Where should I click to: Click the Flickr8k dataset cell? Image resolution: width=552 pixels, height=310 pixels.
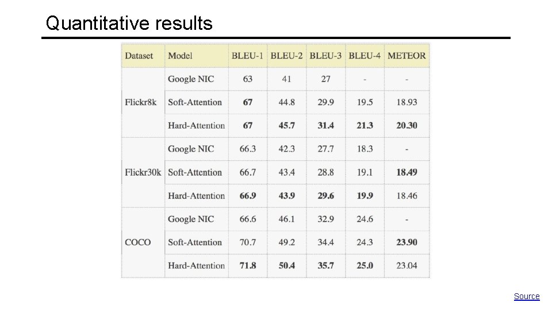coord(141,102)
